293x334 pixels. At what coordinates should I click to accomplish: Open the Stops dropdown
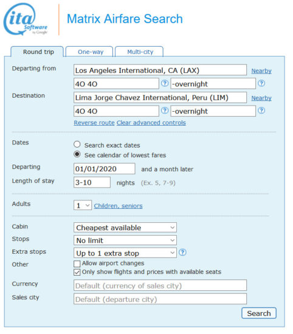pyautogui.click(x=125, y=240)
